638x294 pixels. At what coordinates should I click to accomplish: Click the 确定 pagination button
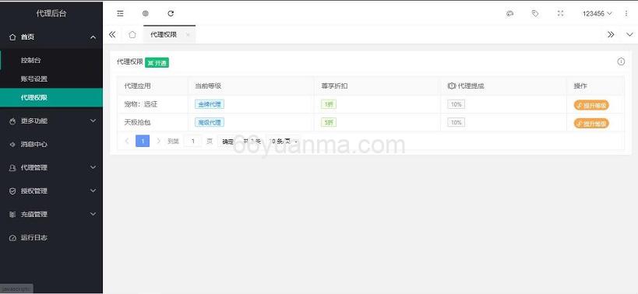coord(227,141)
